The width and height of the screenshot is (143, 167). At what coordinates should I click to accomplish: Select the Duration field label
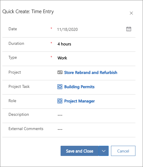(16, 43)
